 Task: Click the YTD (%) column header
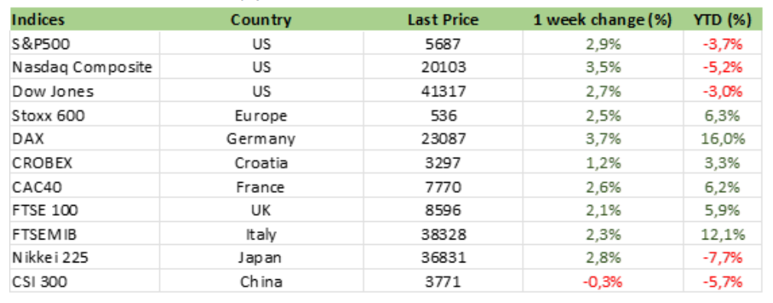[x=722, y=20]
